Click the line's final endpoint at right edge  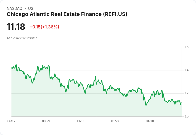(181, 103)
